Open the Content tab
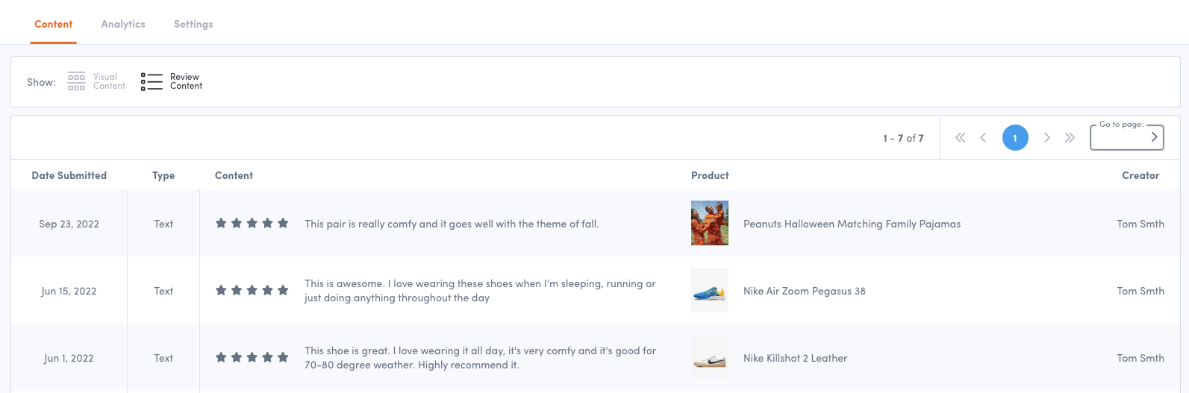 54,24
